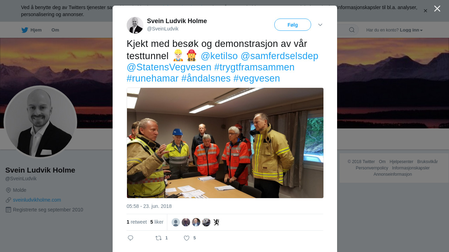The image size is (449, 252).
Task: Go to Hjem in top navigation
Action: point(36,30)
